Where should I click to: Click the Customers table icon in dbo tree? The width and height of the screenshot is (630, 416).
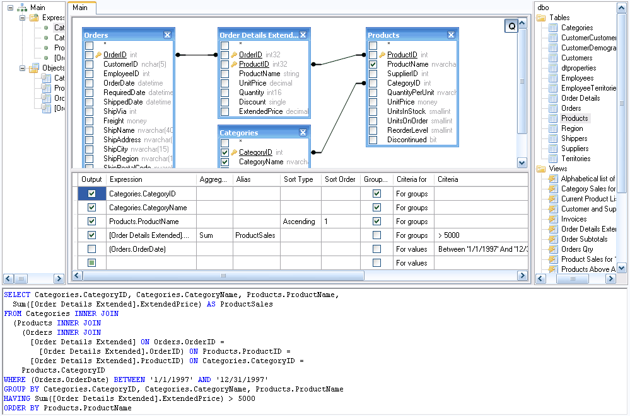(553, 58)
